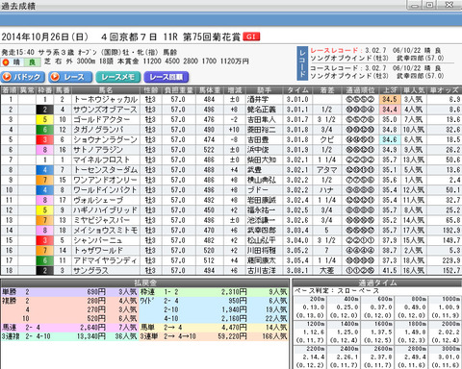Open the レース回顧 button

[x=167, y=77]
